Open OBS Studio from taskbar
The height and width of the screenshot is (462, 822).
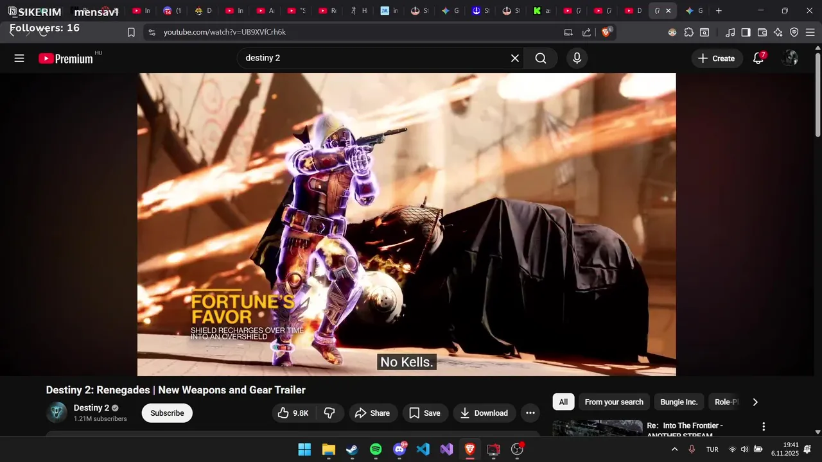(517, 449)
